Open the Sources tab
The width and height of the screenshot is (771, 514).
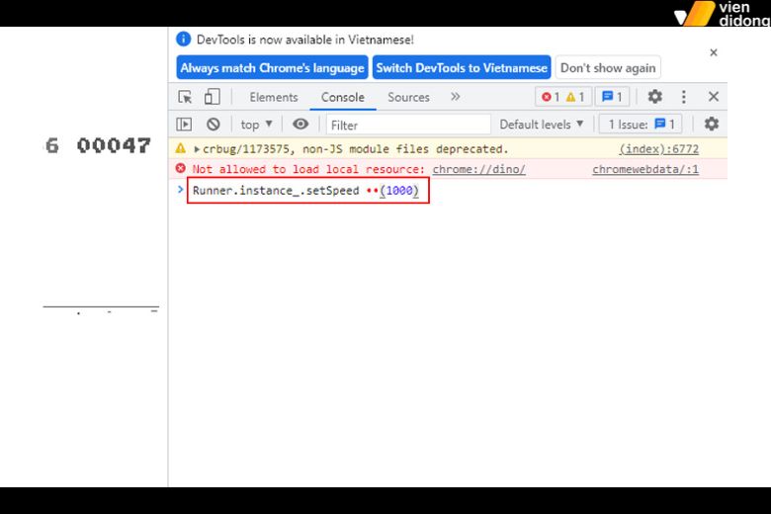[408, 98]
